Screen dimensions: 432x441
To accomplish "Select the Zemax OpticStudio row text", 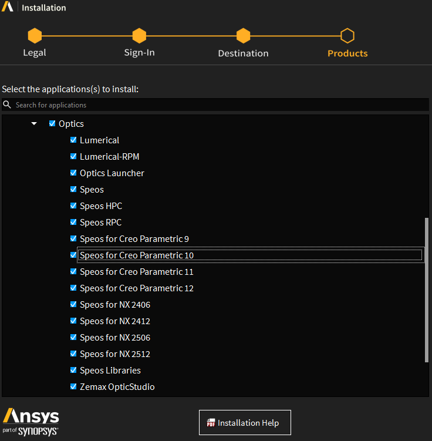I will click(x=117, y=387).
